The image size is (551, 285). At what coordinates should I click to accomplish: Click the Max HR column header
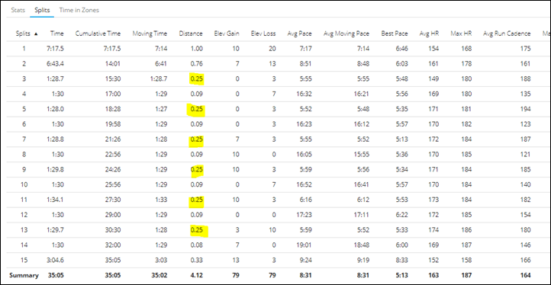point(461,34)
